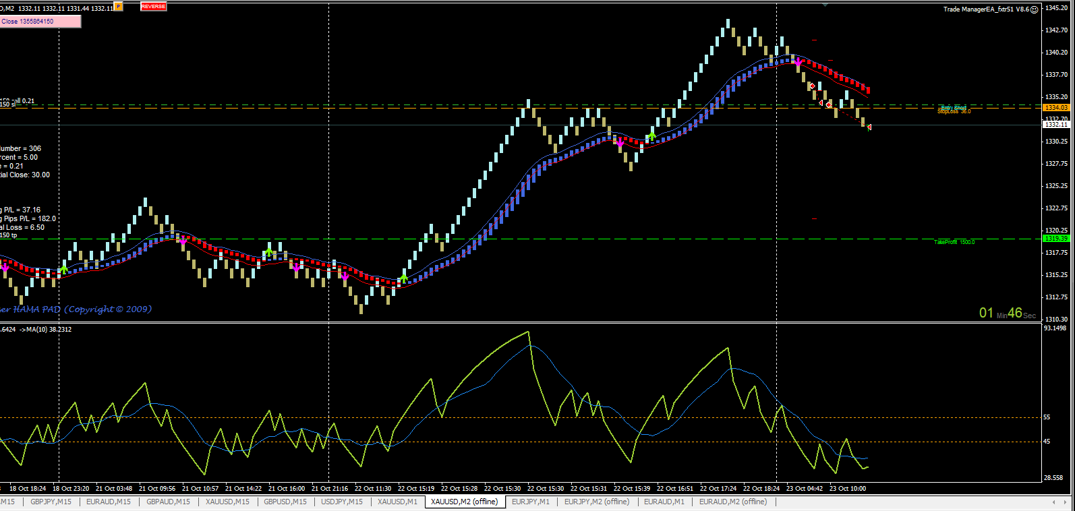Click the 1345.20 price scale value

pyautogui.click(x=1056, y=8)
